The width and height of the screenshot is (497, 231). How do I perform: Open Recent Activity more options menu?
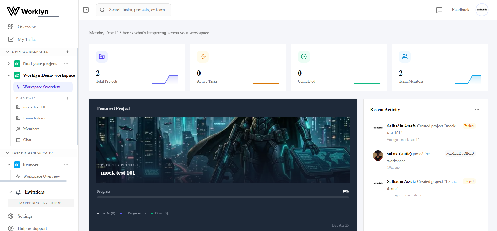(477, 109)
